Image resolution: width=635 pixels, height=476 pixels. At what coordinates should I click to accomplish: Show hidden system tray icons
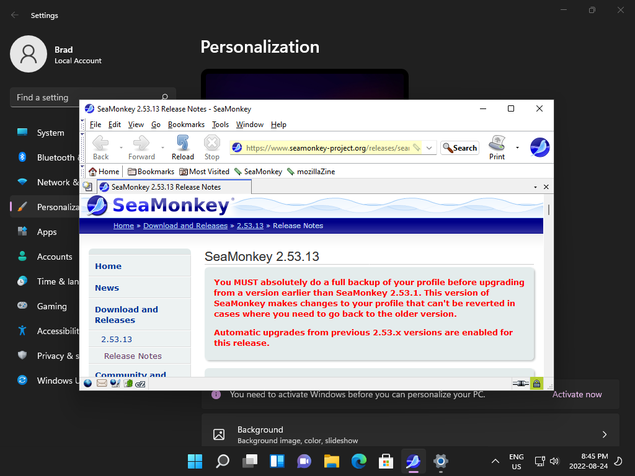click(x=495, y=461)
